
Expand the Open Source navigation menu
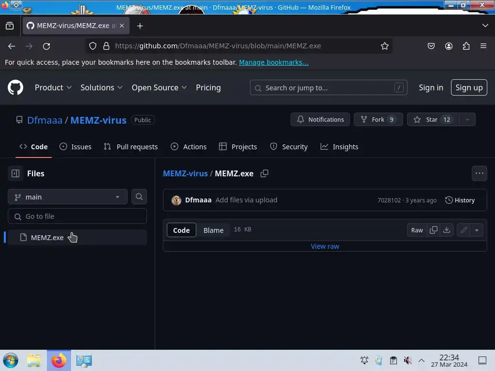point(159,87)
